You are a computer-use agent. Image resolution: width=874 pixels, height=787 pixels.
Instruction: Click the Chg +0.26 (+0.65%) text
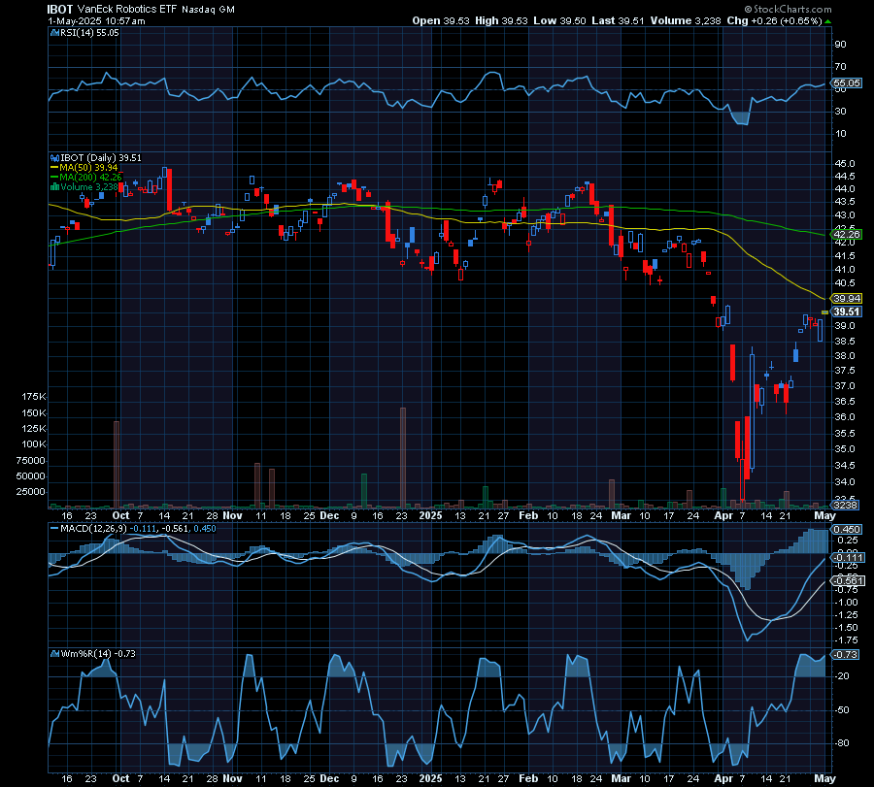click(x=778, y=21)
